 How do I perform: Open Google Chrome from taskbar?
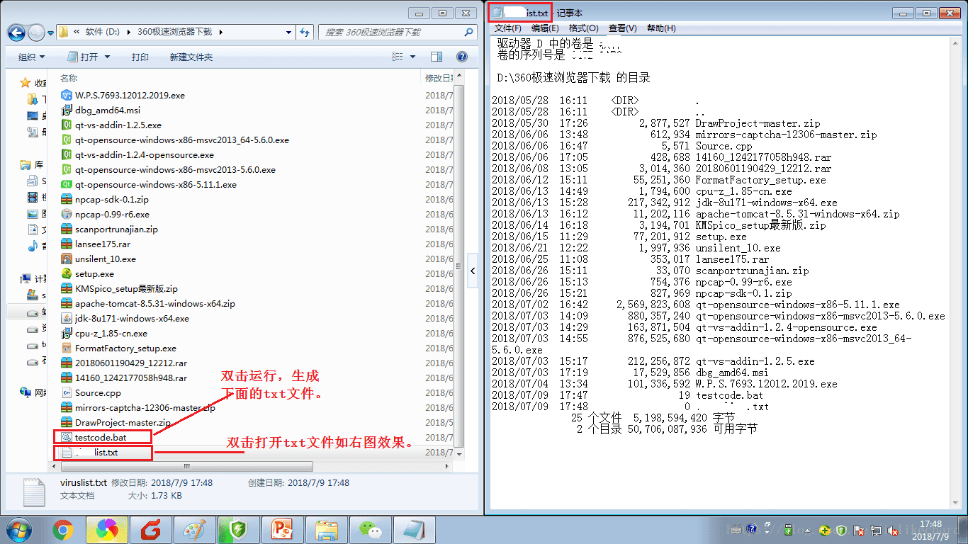tap(63, 530)
